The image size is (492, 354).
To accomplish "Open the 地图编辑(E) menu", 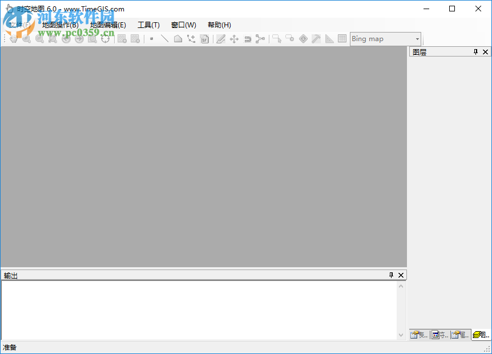I will click(107, 25).
